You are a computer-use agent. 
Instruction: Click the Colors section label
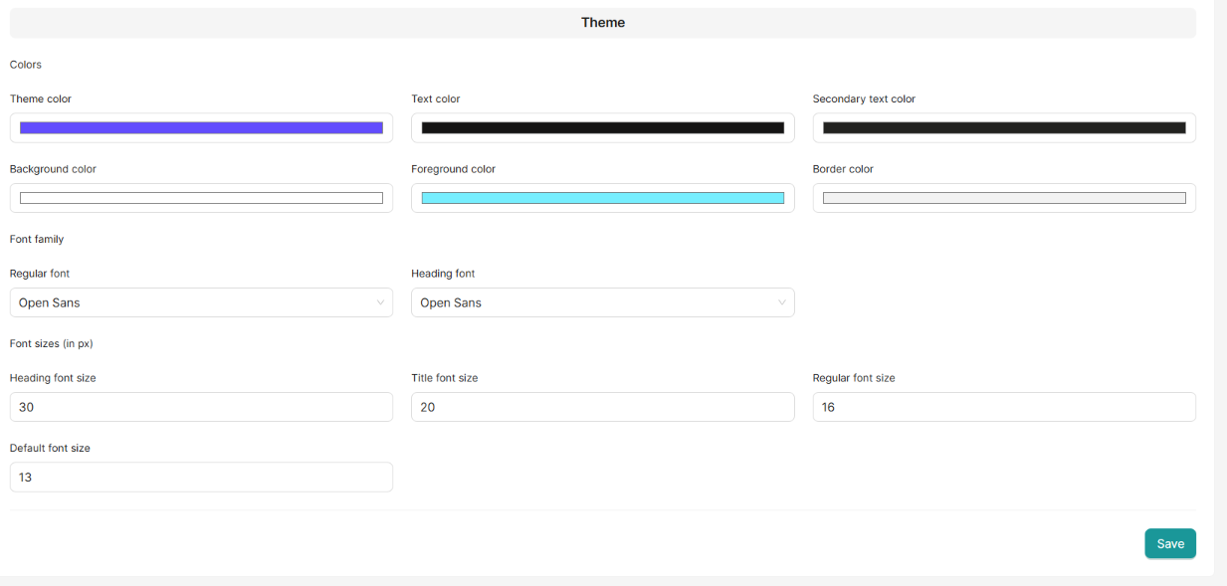click(25, 65)
